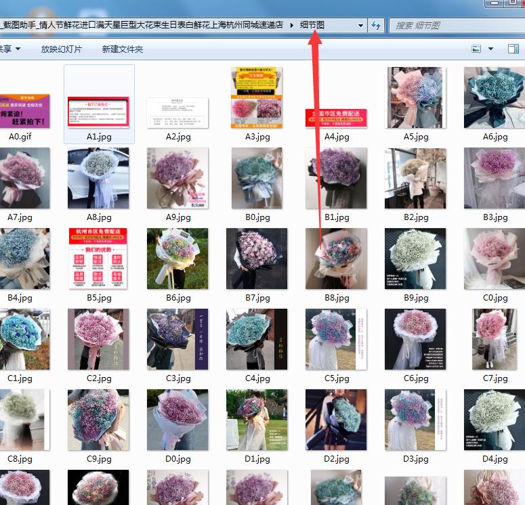Select the A6.jpg thumbnail

(x=495, y=97)
